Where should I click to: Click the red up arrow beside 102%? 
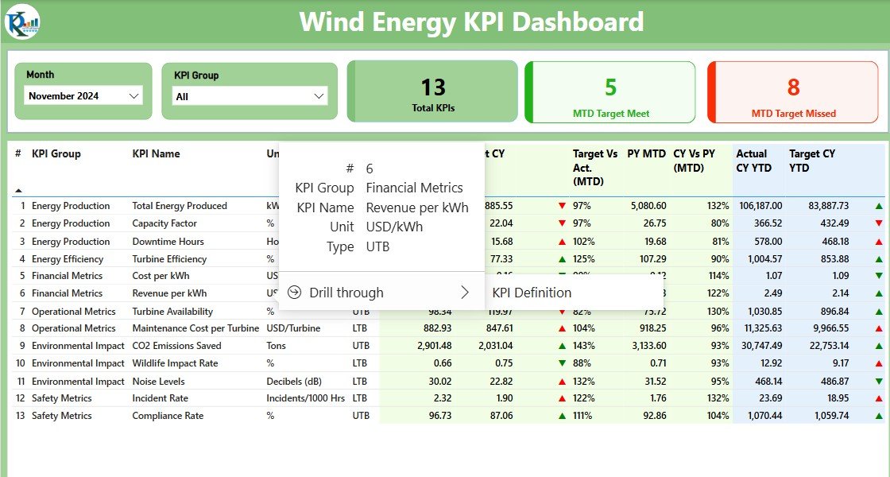[x=562, y=242]
